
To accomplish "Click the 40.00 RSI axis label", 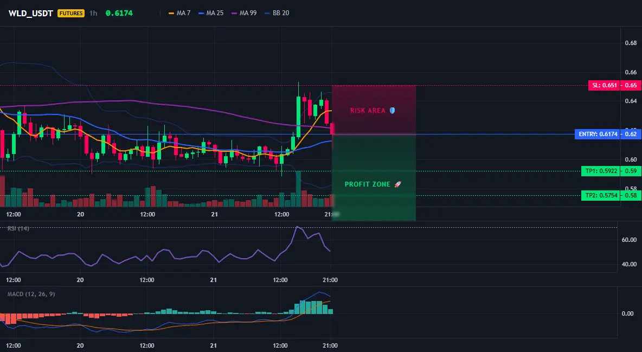I will [630, 264].
